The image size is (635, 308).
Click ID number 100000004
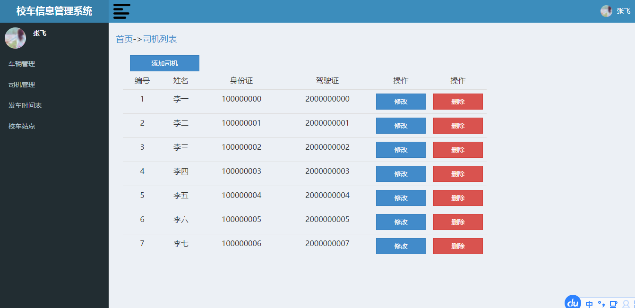(241, 195)
